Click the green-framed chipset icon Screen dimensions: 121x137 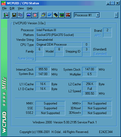pos(62,15)
